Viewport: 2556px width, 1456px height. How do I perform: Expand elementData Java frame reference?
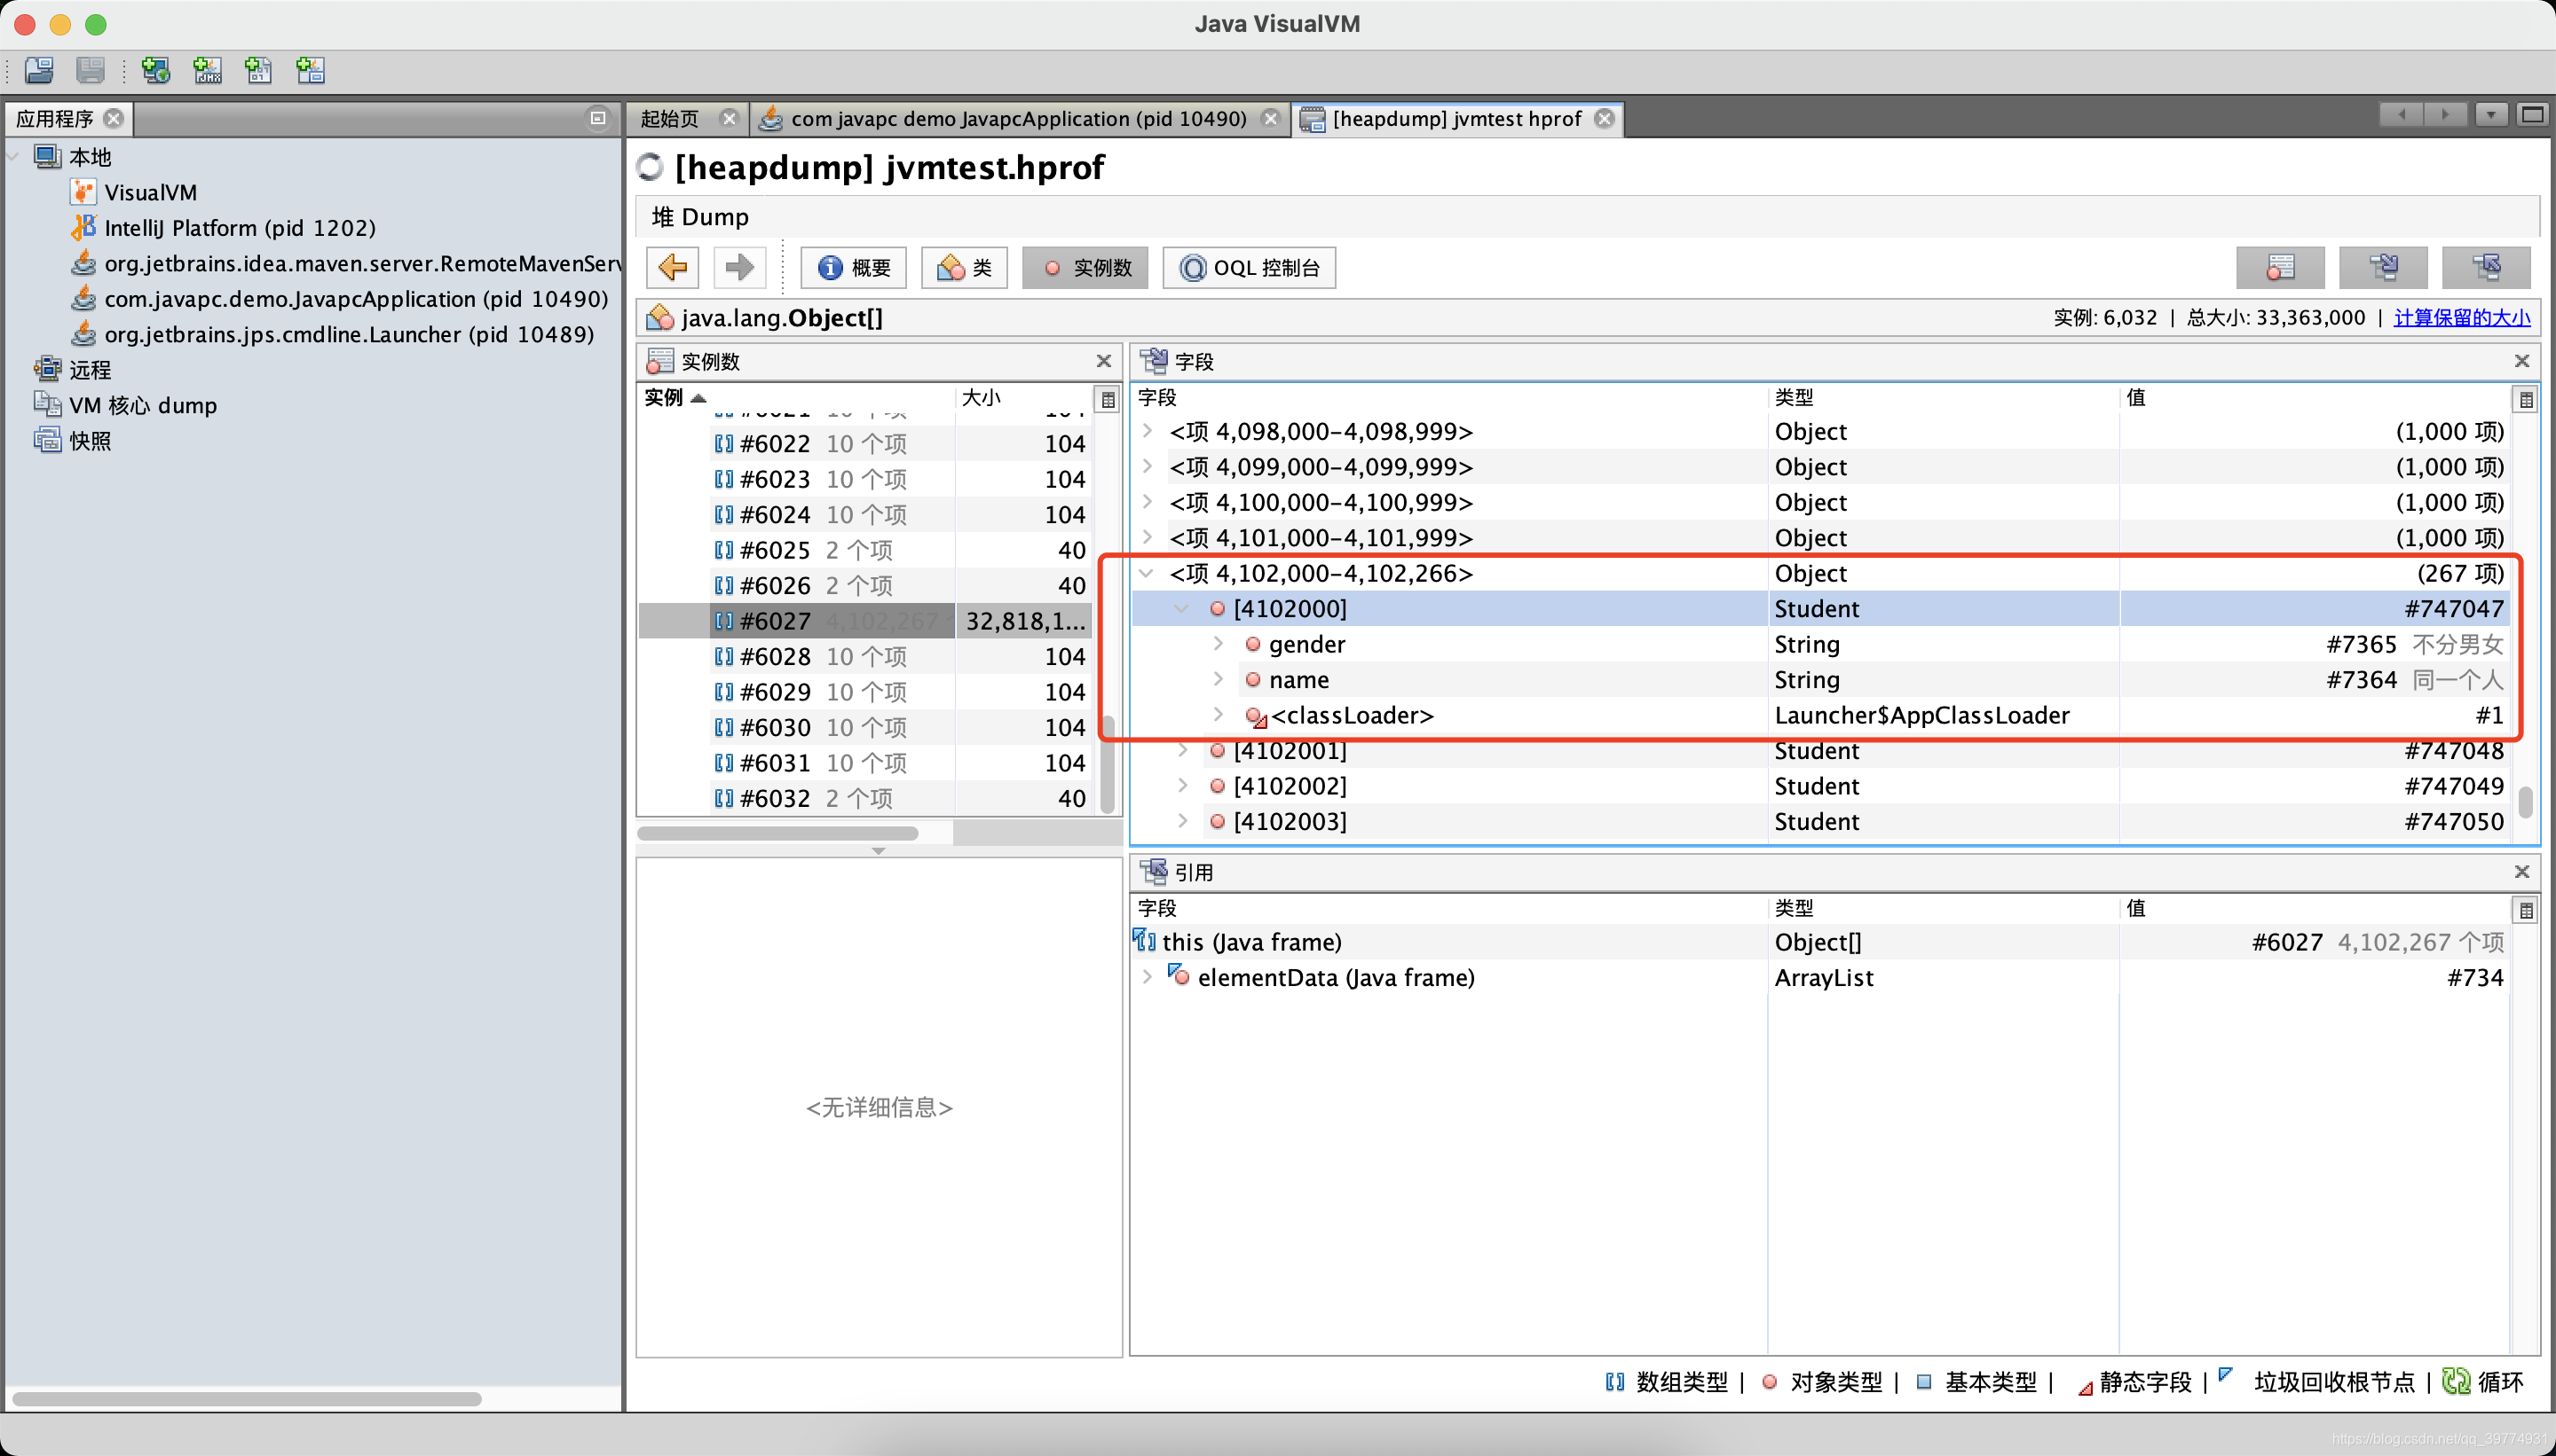(1147, 977)
